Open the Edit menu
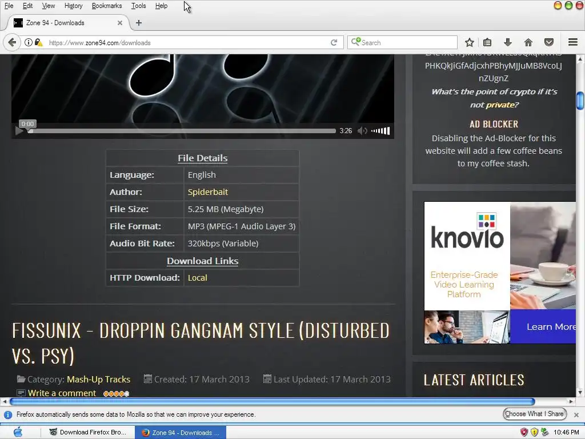This screenshot has width=585, height=439. [27, 6]
